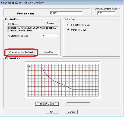Open file browser with Browse button

pyautogui.click(x=52, y=23)
